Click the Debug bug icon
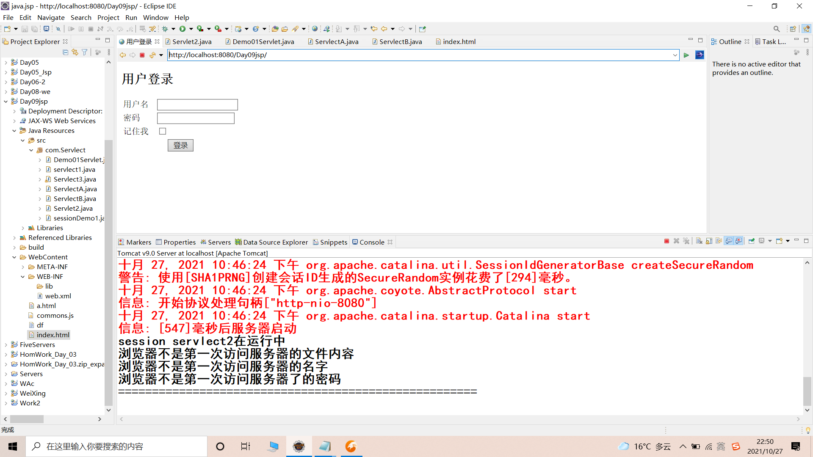This screenshot has height=457, width=813. [x=165, y=29]
